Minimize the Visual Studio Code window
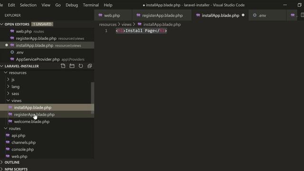 (x=285, y=5)
